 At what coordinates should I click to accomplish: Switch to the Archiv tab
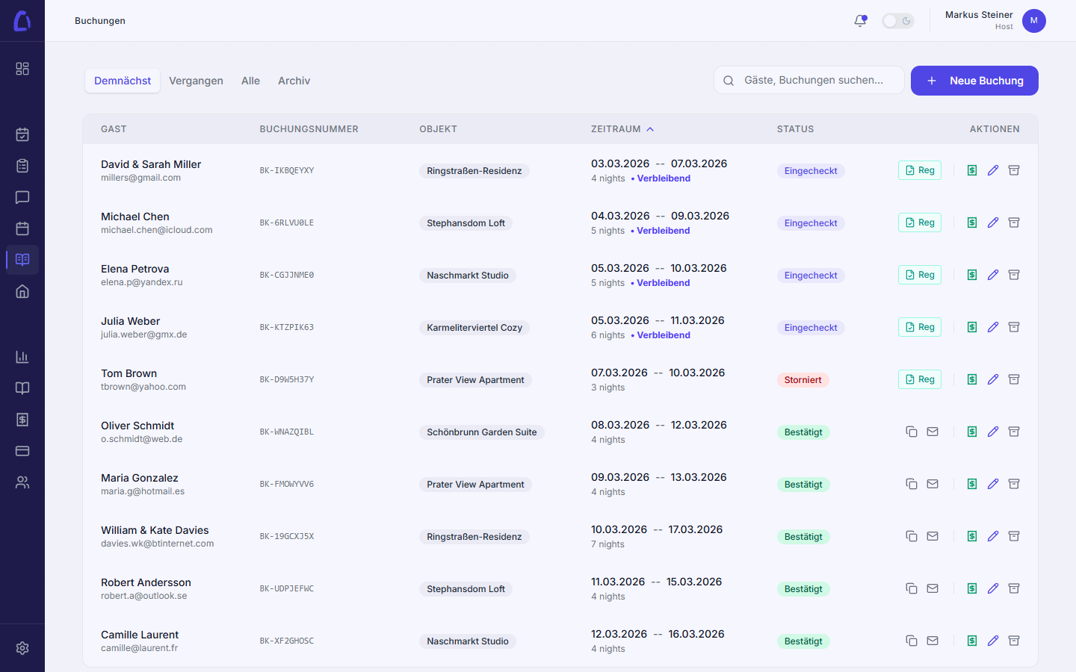click(294, 81)
